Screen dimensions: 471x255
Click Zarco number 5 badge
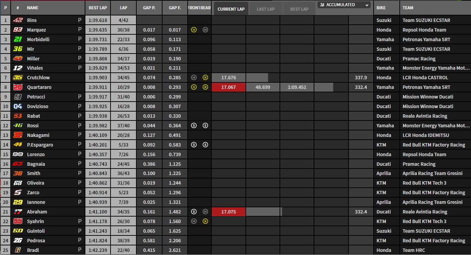[x=18, y=193]
